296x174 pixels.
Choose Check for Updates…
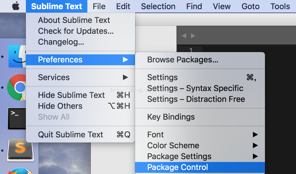click(x=80, y=31)
